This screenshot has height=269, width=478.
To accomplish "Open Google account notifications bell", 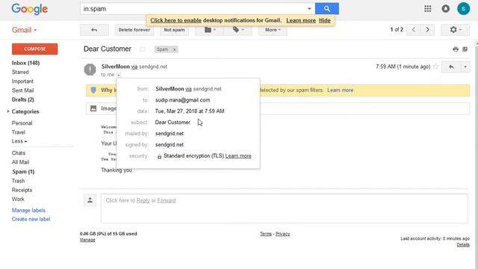I will tap(445, 9).
